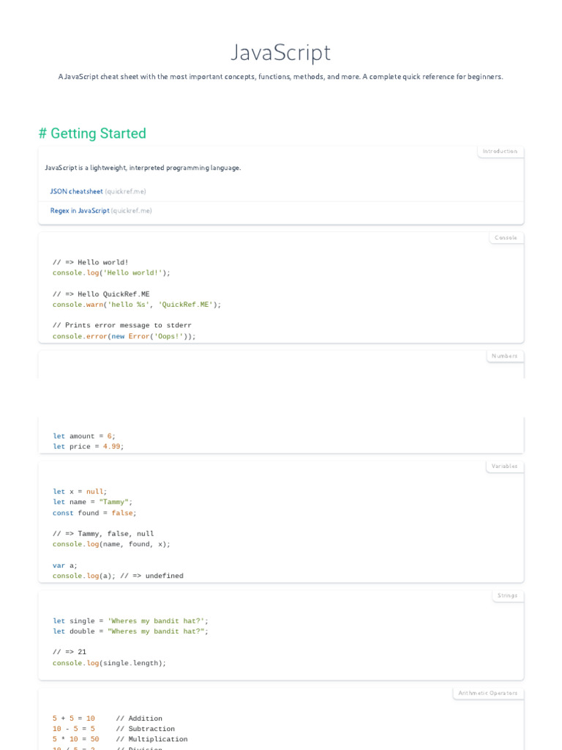Select the Strings card label
Image resolution: width=562 pixels, height=750 pixels.
tap(507, 595)
